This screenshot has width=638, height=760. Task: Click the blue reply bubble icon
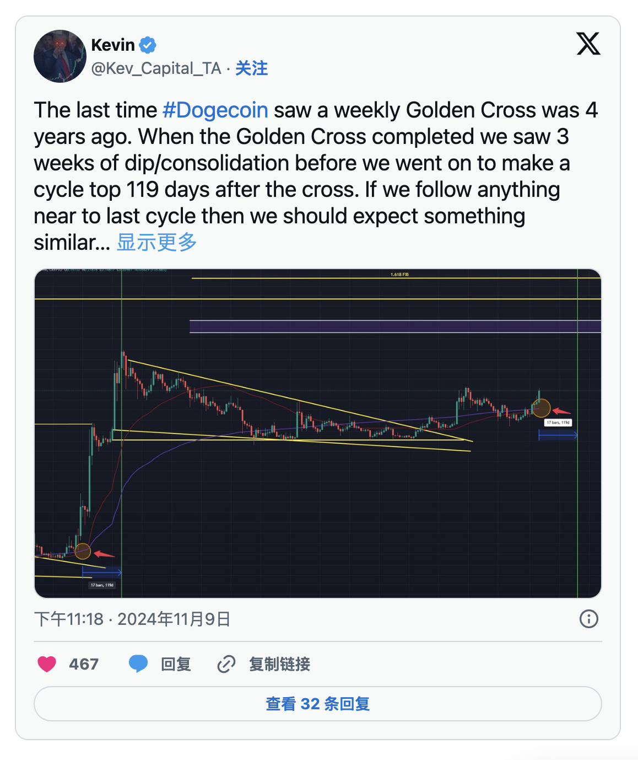click(138, 663)
